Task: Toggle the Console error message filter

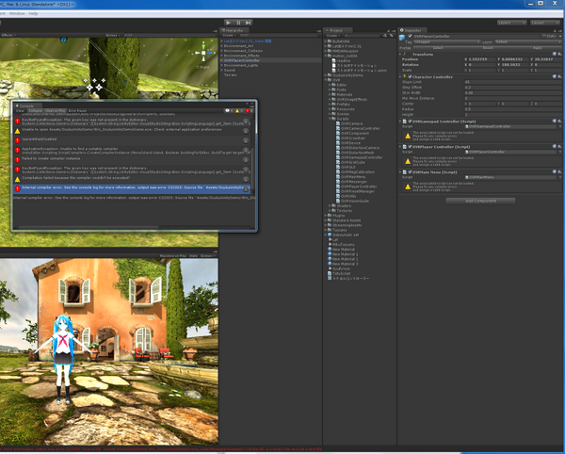Action: pos(249,110)
